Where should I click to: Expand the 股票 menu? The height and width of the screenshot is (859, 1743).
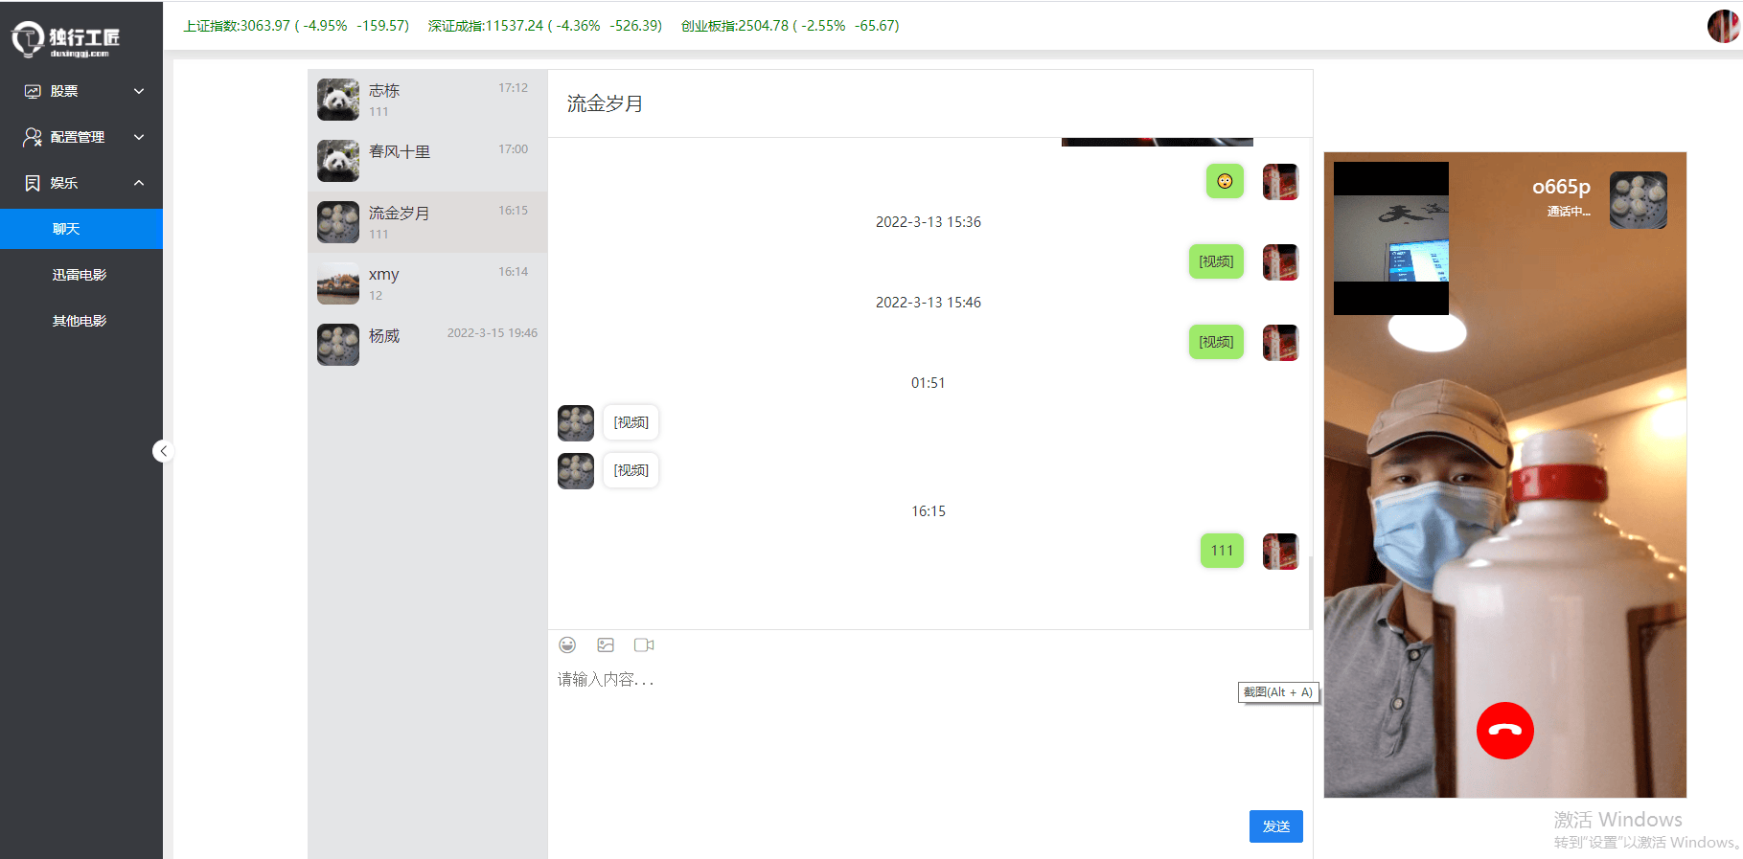click(81, 91)
